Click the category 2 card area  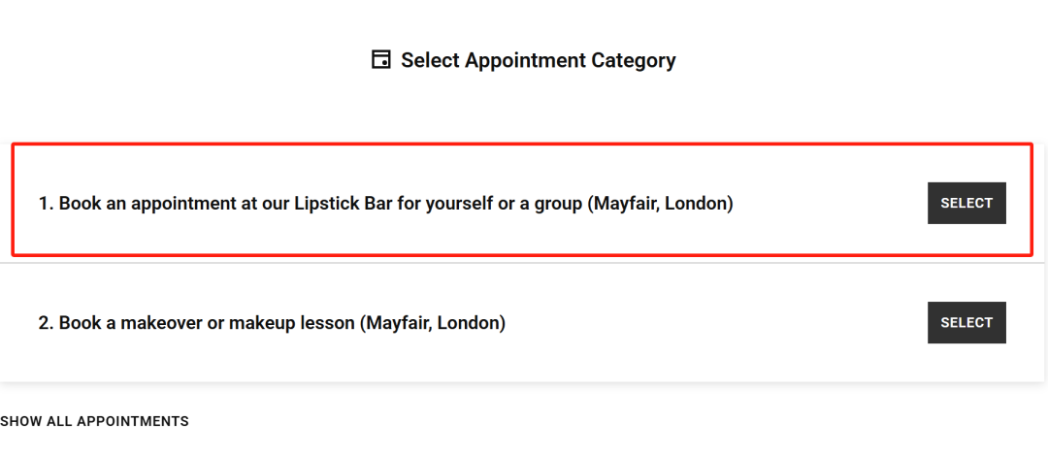522,323
